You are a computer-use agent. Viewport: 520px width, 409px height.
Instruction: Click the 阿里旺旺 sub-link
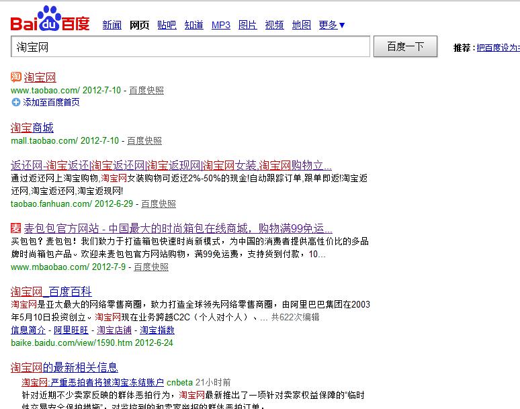coord(71,330)
